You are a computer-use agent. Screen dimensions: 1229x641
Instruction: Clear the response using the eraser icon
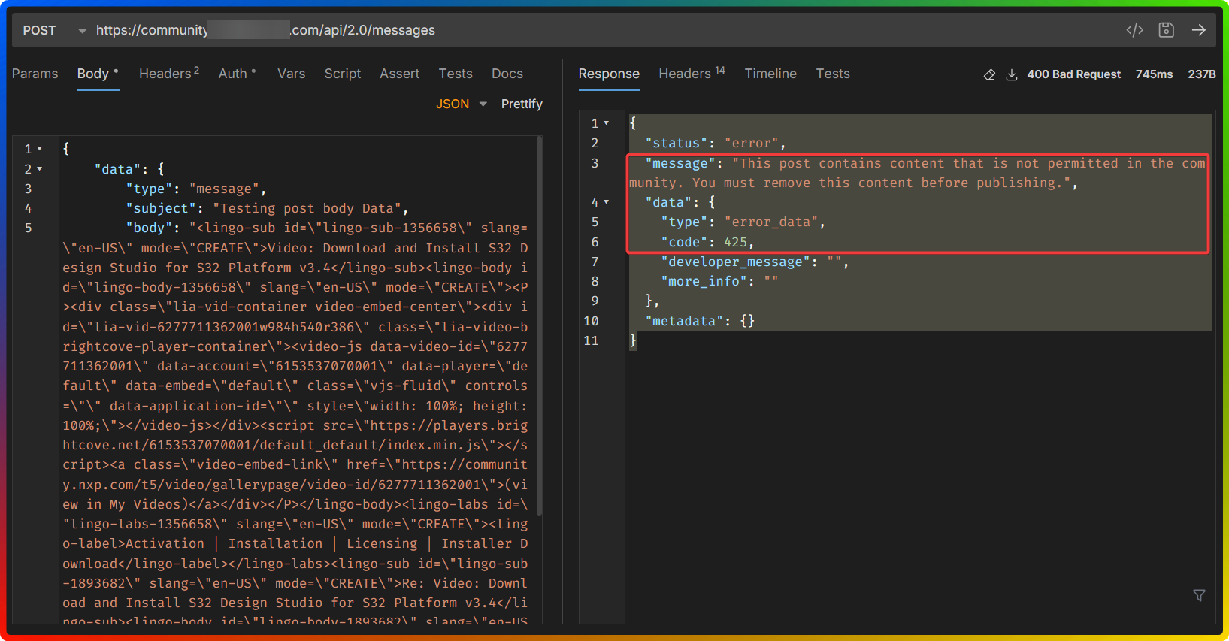click(x=989, y=74)
